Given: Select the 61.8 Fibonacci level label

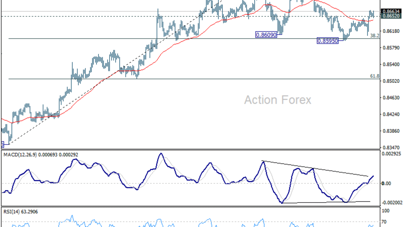Looking at the screenshot, I should point(374,76).
